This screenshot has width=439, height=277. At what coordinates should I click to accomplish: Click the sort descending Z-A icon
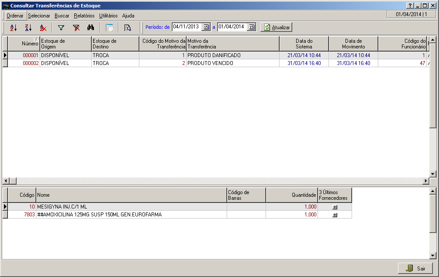click(x=28, y=27)
